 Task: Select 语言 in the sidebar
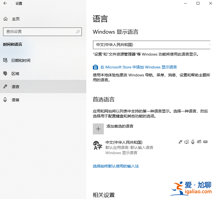tap(43, 86)
